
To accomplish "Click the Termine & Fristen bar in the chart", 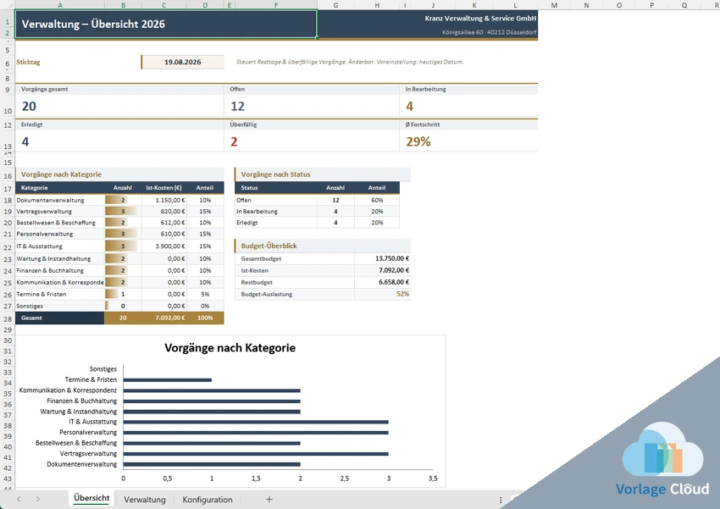I will pos(168,380).
